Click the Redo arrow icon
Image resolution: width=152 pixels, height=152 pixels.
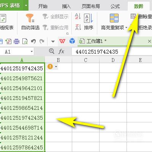point(42,41)
